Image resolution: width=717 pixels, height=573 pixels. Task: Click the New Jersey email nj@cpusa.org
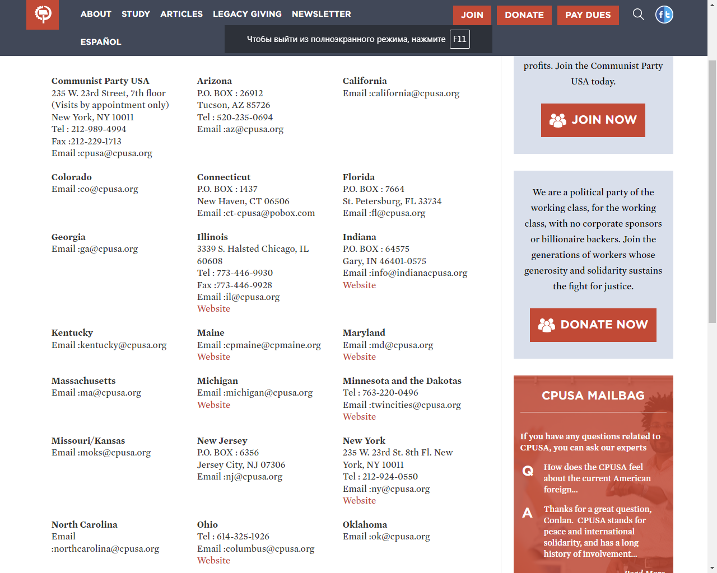253,477
